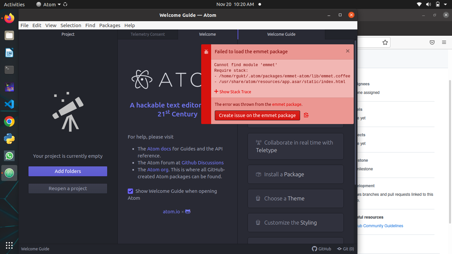Expand Show Stack Trace in the error panel
The width and height of the screenshot is (452, 254).
[233, 92]
